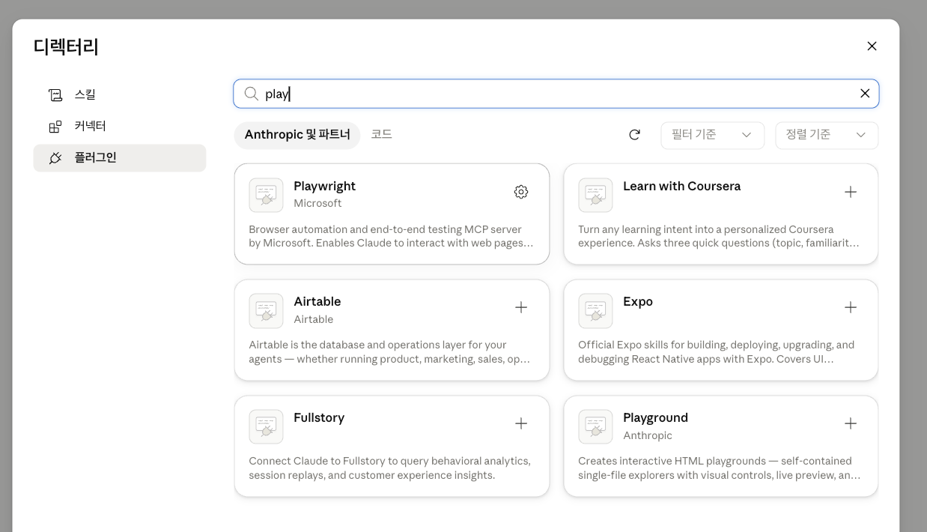Click the Playground description about HTML playgrounds
Screen dimensions: 927x532
(719, 468)
